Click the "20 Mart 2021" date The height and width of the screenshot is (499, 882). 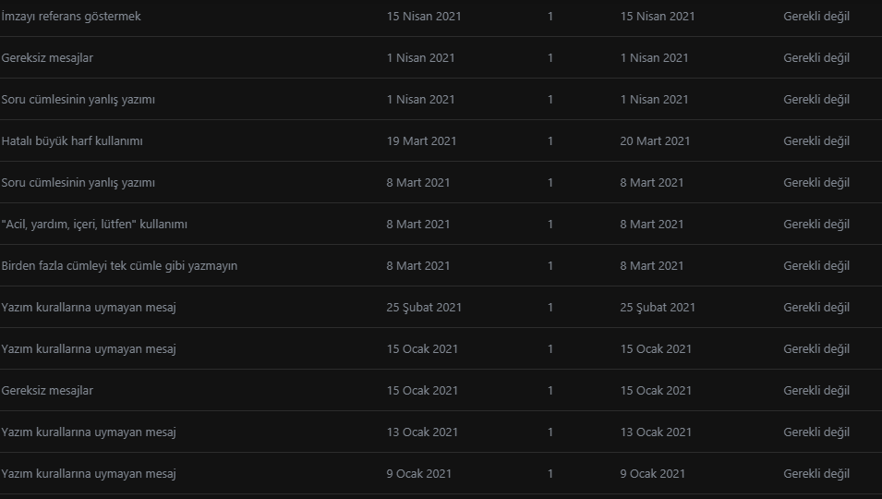click(655, 141)
